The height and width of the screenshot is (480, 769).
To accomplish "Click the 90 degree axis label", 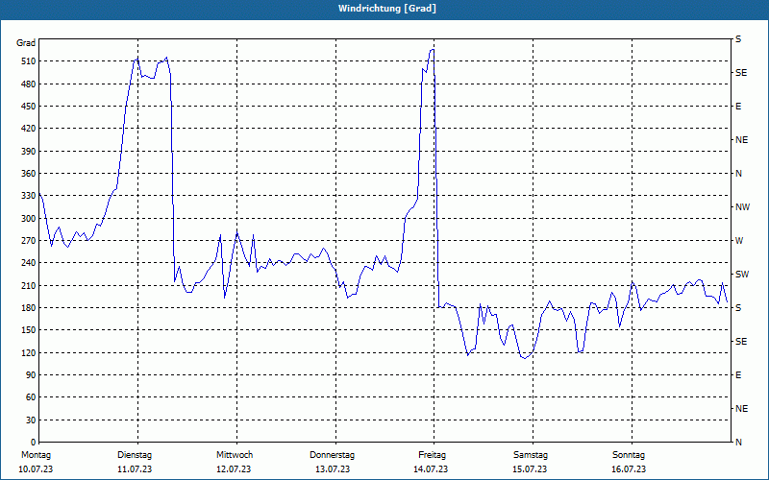I will pyautogui.click(x=30, y=375).
